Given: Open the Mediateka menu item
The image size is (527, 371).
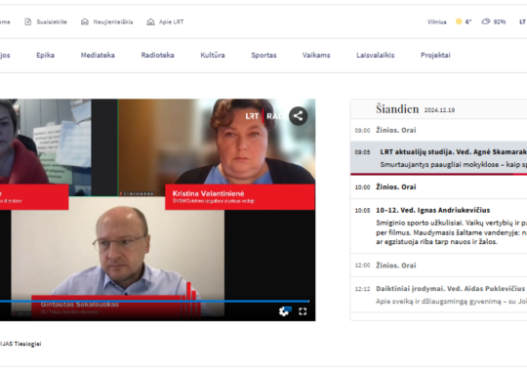Looking at the screenshot, I should pyautogui.click(x=98, y=56).
